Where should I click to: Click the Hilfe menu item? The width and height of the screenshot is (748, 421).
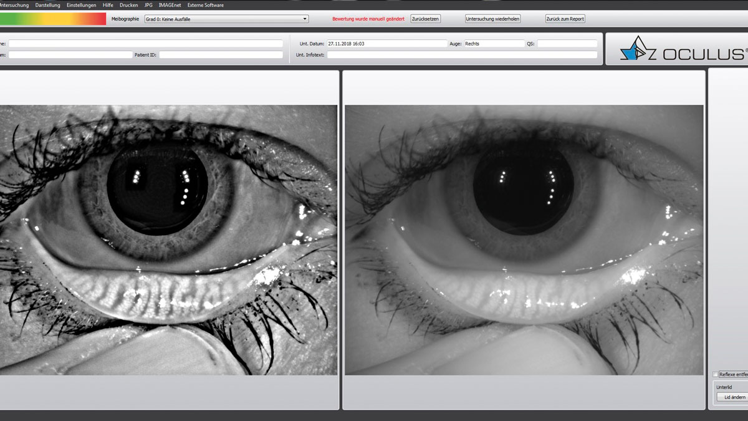pyautogui.click(x=108, y=5)
